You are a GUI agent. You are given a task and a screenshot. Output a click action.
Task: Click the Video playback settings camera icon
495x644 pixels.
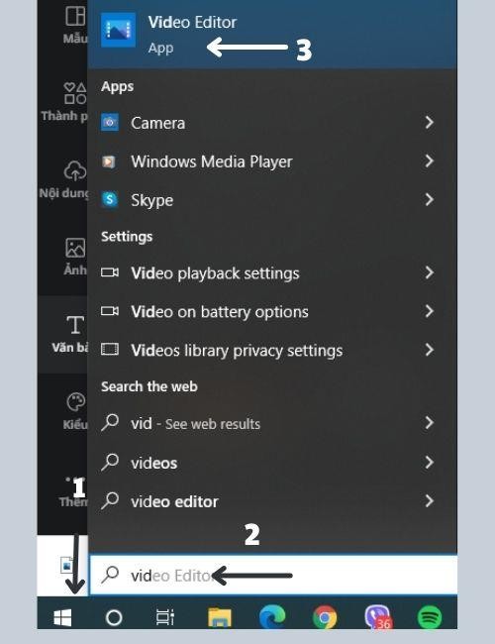click(110, 272)
